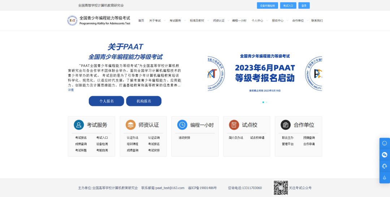Image resolution: width=390 pixels, height=197 pixels.
Task: Click the 合作单位 card heading
Action: (x=304, y=125)
